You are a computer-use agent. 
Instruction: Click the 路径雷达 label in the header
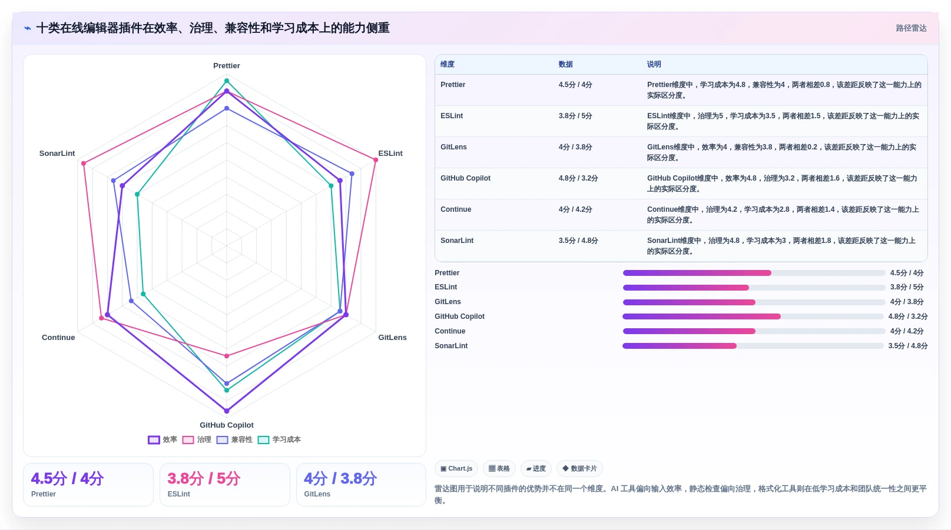click(911, 28)
